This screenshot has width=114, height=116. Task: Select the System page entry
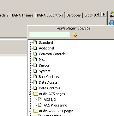point(45,71)
